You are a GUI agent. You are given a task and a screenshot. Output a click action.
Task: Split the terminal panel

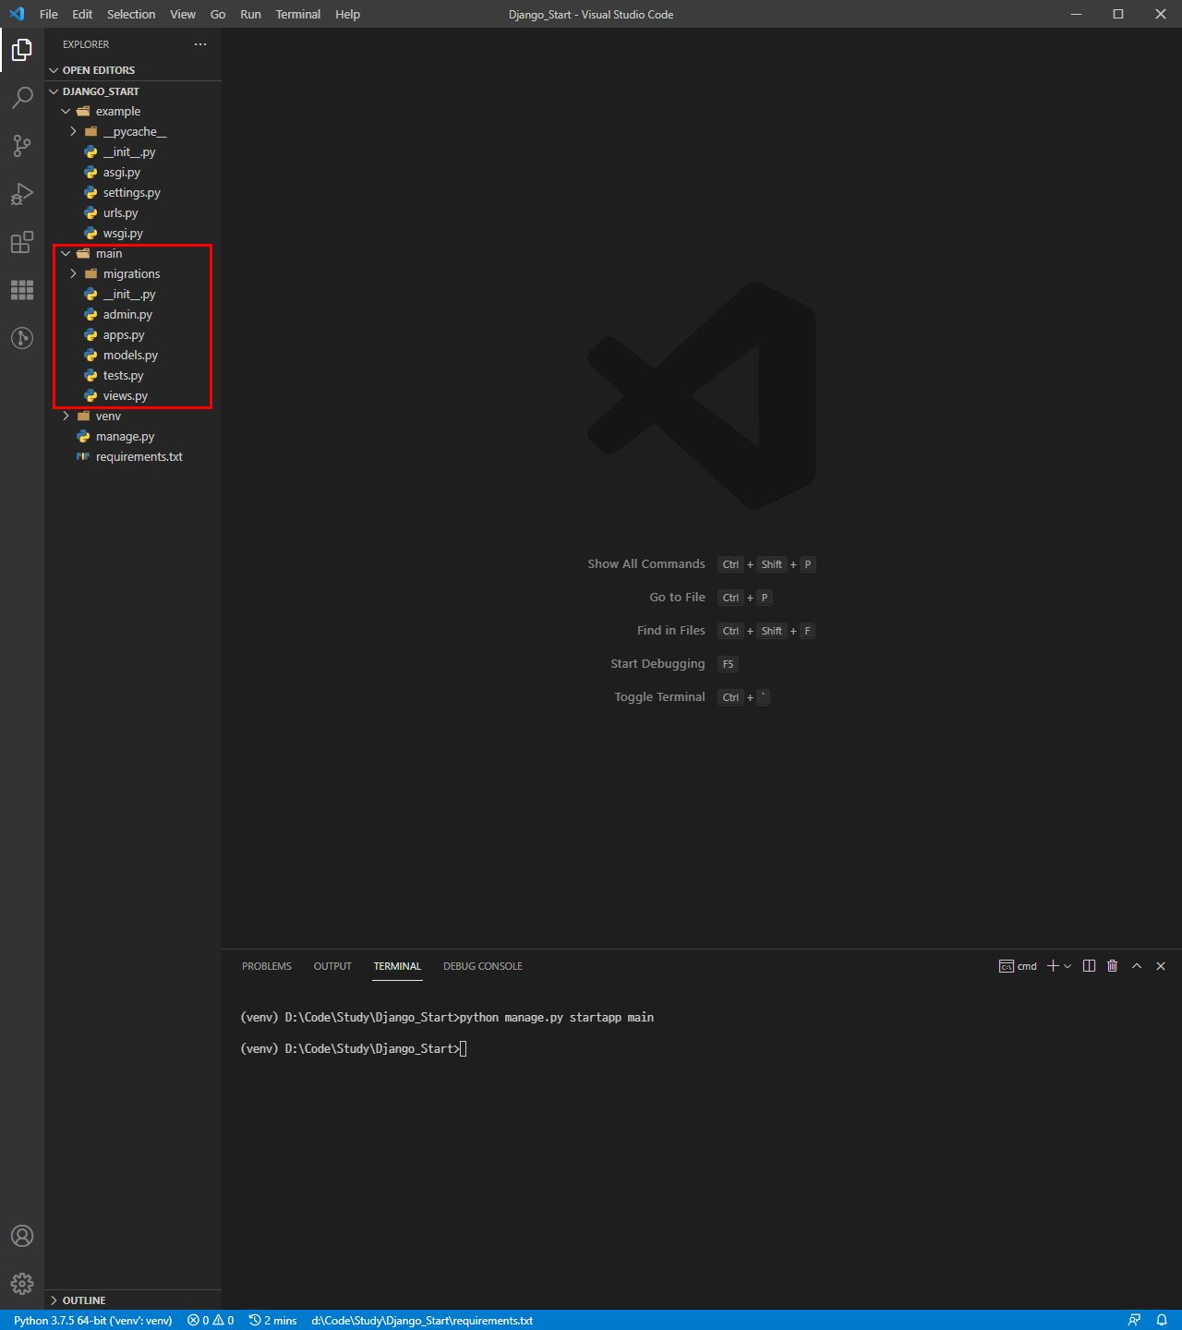(x=1090, y=966)
